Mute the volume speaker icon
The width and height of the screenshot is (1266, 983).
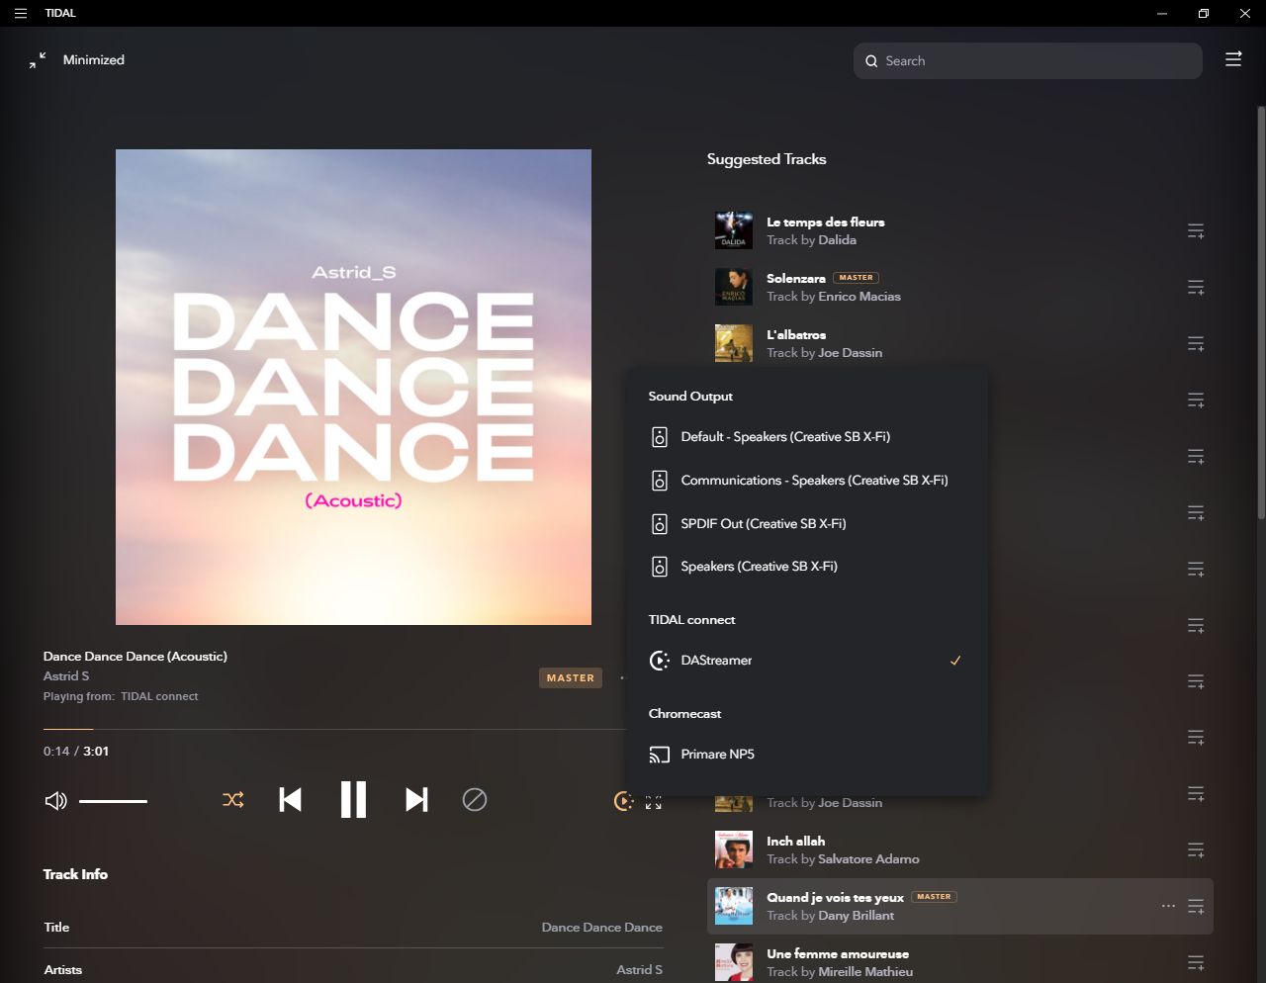56,800
